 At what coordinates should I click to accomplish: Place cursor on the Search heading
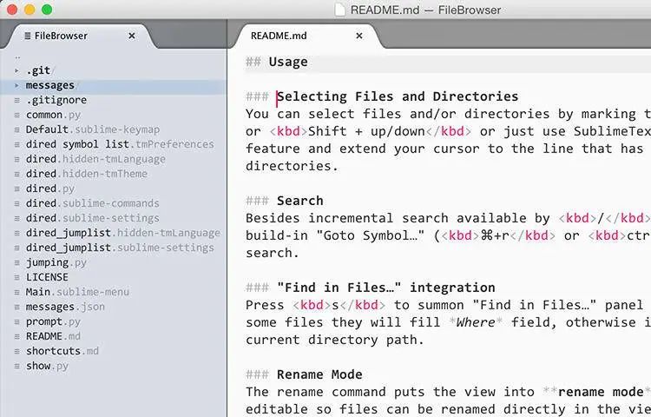click(299, 201)
